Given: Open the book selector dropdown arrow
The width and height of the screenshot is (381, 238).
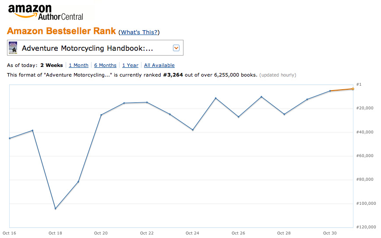Looking at the screenshot, I should tap(176, 48).
